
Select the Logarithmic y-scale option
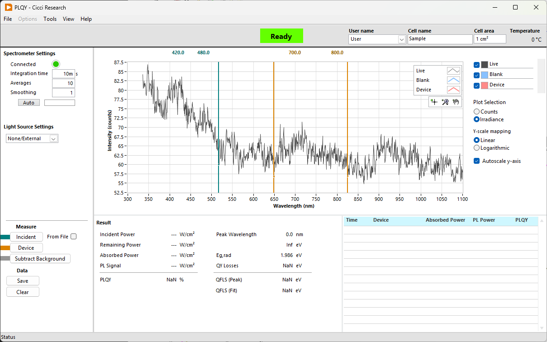tap(476, 148)
